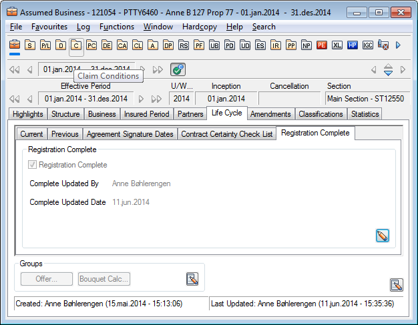Open the CL toolbar icon
Viewport: 418px width, 325px height.
(138, 45)
